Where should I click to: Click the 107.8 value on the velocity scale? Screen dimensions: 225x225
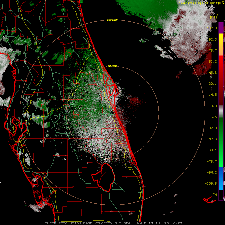coord(212,28)
